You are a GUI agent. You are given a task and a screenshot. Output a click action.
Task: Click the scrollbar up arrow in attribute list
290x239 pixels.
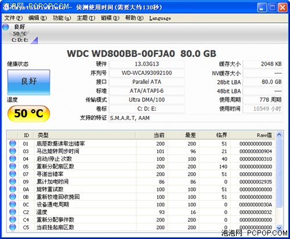click(279, 135)
